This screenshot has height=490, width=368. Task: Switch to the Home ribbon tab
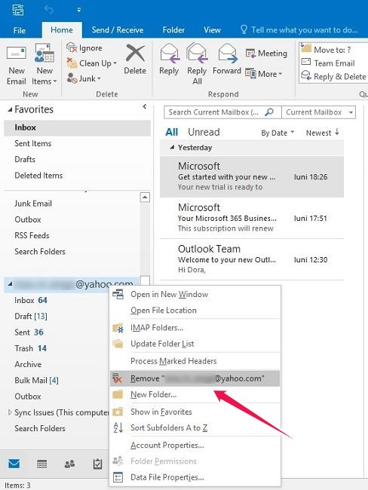62,29
